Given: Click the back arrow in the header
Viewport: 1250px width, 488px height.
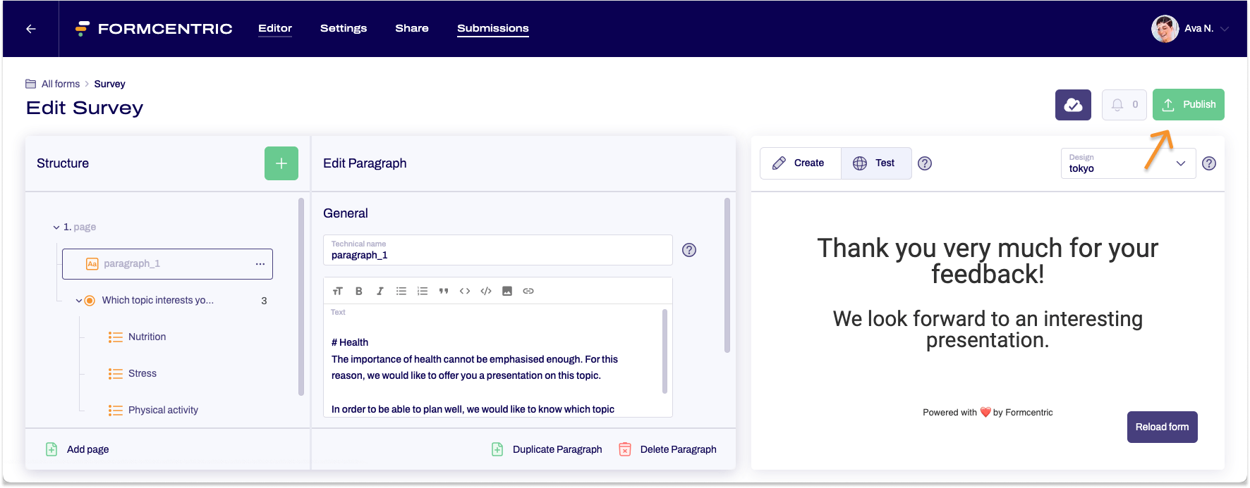Looking at the screenshot, I should point(30,29).
